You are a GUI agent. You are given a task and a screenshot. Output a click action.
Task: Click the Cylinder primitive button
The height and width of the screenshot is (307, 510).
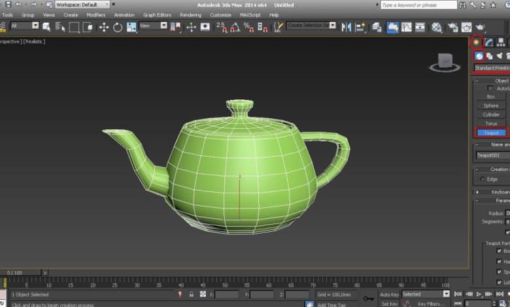point(491,115)
